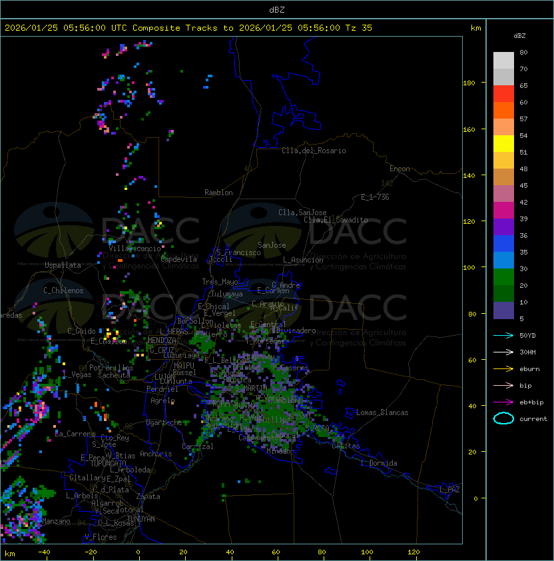Click the L_Dormida label
This screenshot has height=561, width=554.
379,463
